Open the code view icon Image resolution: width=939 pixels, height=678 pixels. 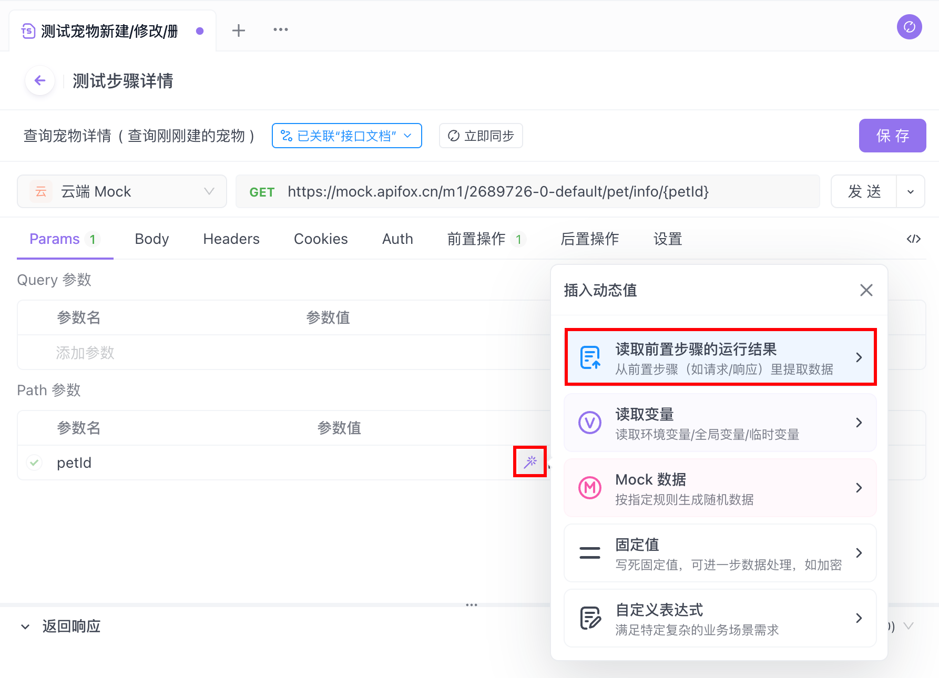tap(913, 239)
